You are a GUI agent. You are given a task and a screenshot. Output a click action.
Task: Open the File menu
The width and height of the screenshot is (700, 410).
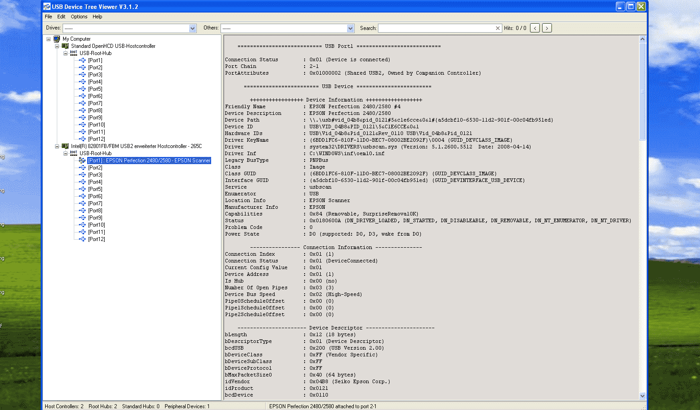pyautogui.click(x=48, y=17)
